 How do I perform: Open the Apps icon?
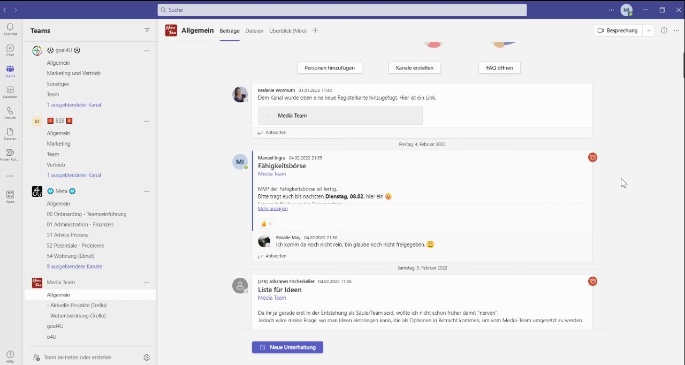tap(10, 196)
